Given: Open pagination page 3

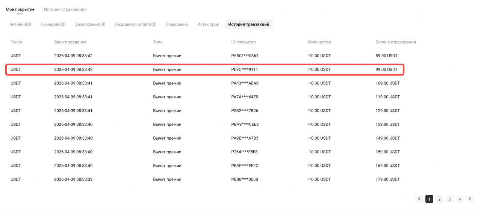Looking at the screenshot, I should (449, 199).
